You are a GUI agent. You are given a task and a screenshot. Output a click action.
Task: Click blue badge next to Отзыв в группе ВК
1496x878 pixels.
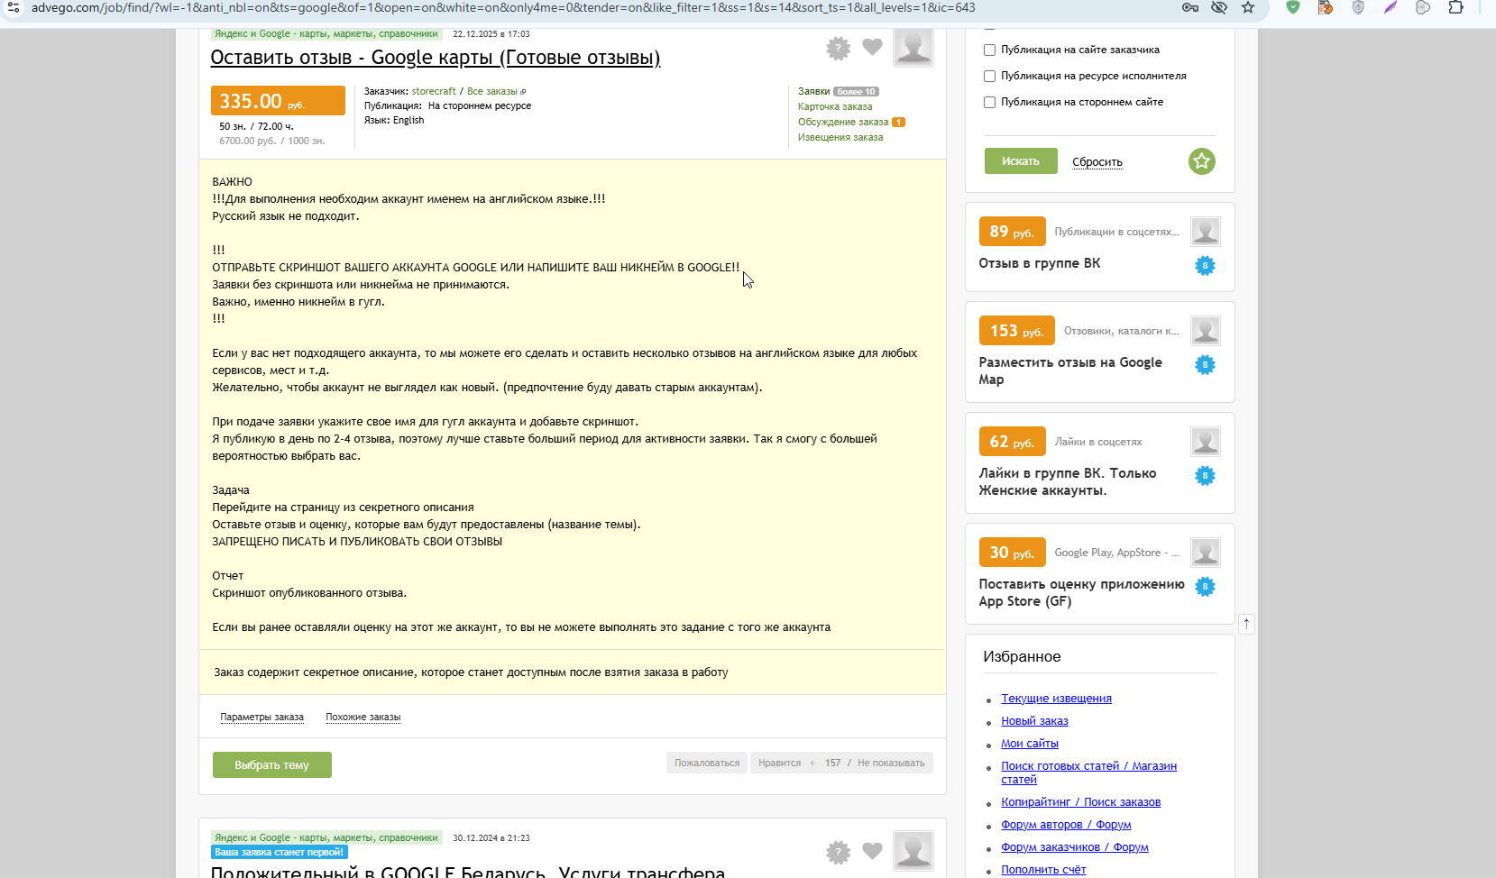pyautogui.click(x=1205, y=266)
